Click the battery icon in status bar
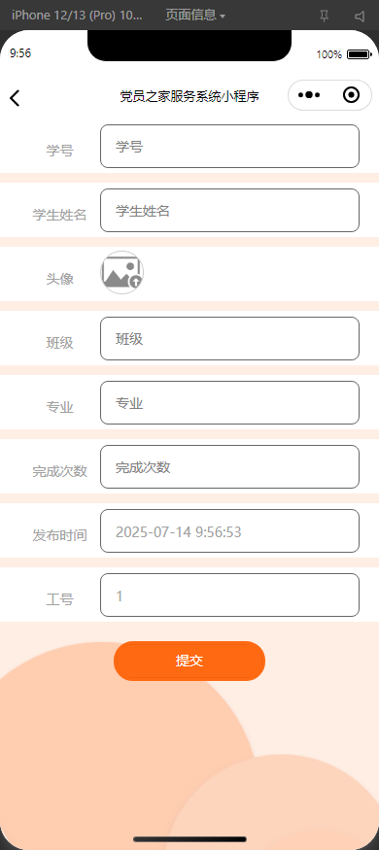 (359, 54)
